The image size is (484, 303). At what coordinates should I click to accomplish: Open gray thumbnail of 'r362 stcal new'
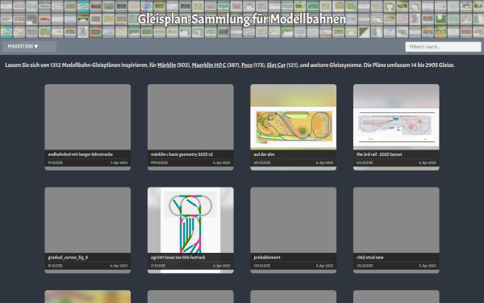[x=396, y=220]
